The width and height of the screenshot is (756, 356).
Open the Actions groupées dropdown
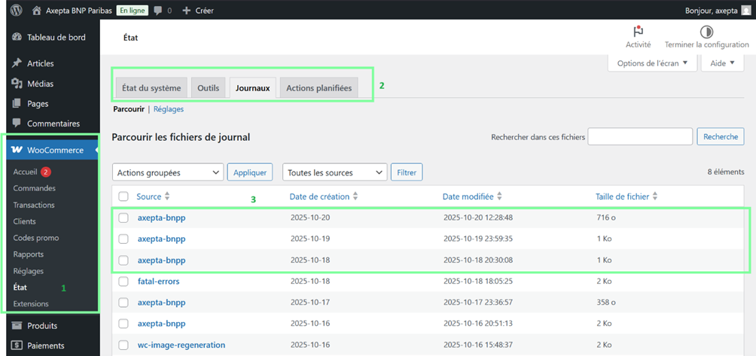pyautogui.click(x=167, y=172)
